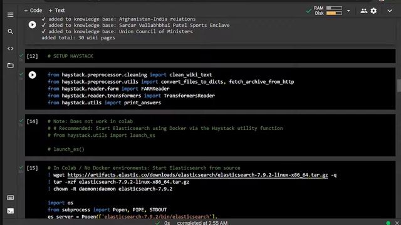Viewport: 401px width, 225px height.
Task: Open the command palette icon
Action: point(10,197)
